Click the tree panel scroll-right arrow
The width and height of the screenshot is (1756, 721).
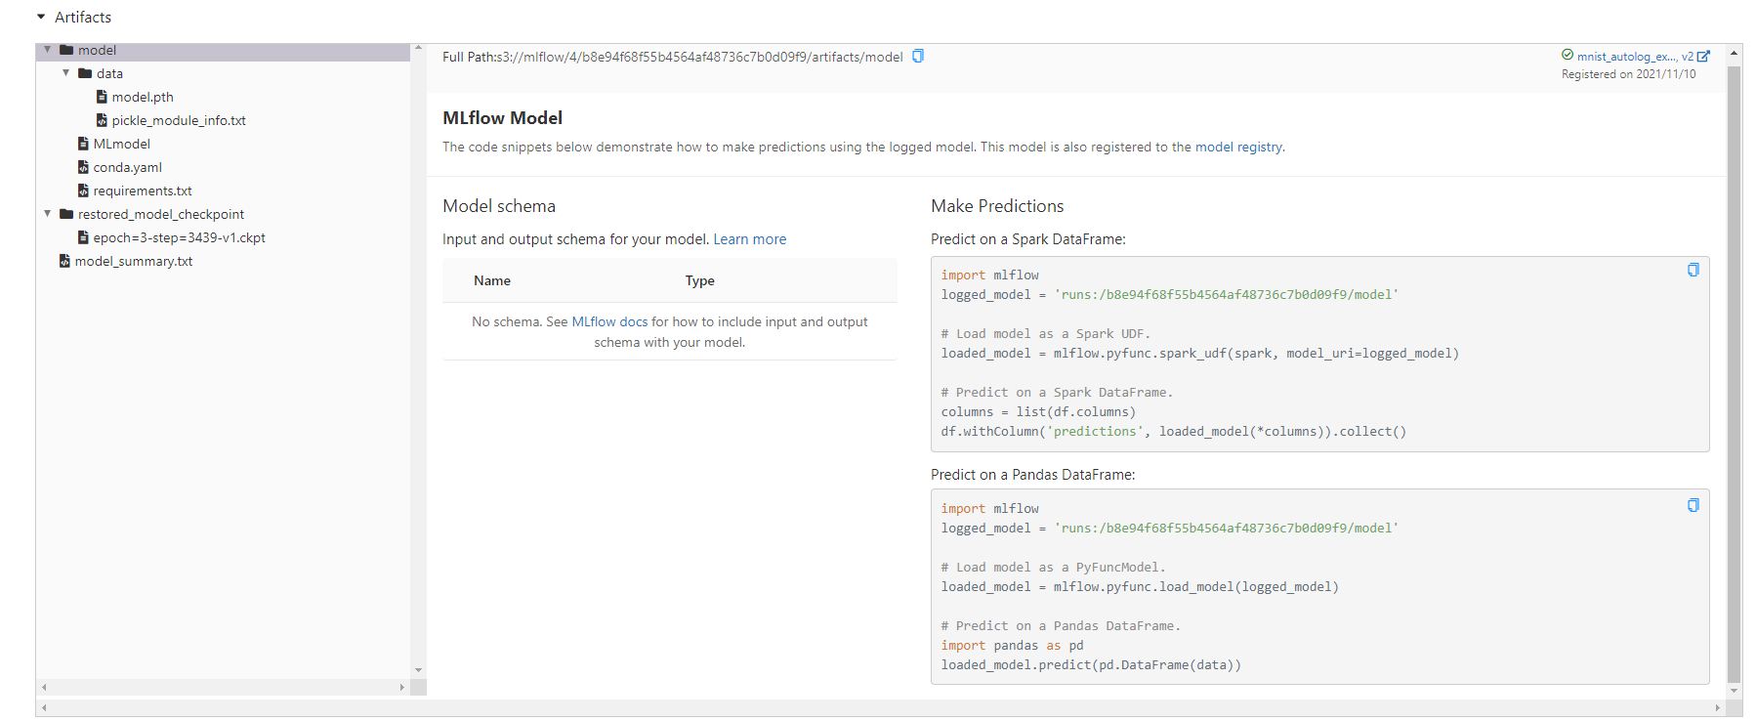(402, 688)
